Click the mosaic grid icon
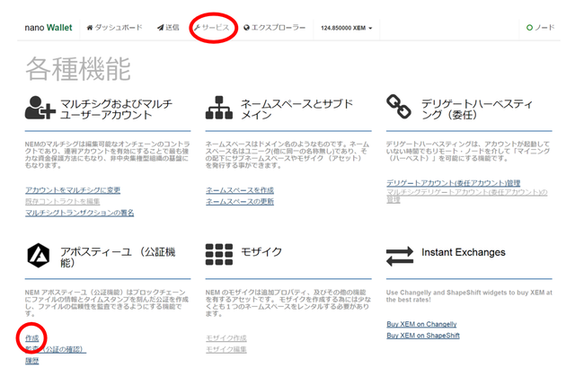This screenshot has height=385, width=566. tap(218, 255)
